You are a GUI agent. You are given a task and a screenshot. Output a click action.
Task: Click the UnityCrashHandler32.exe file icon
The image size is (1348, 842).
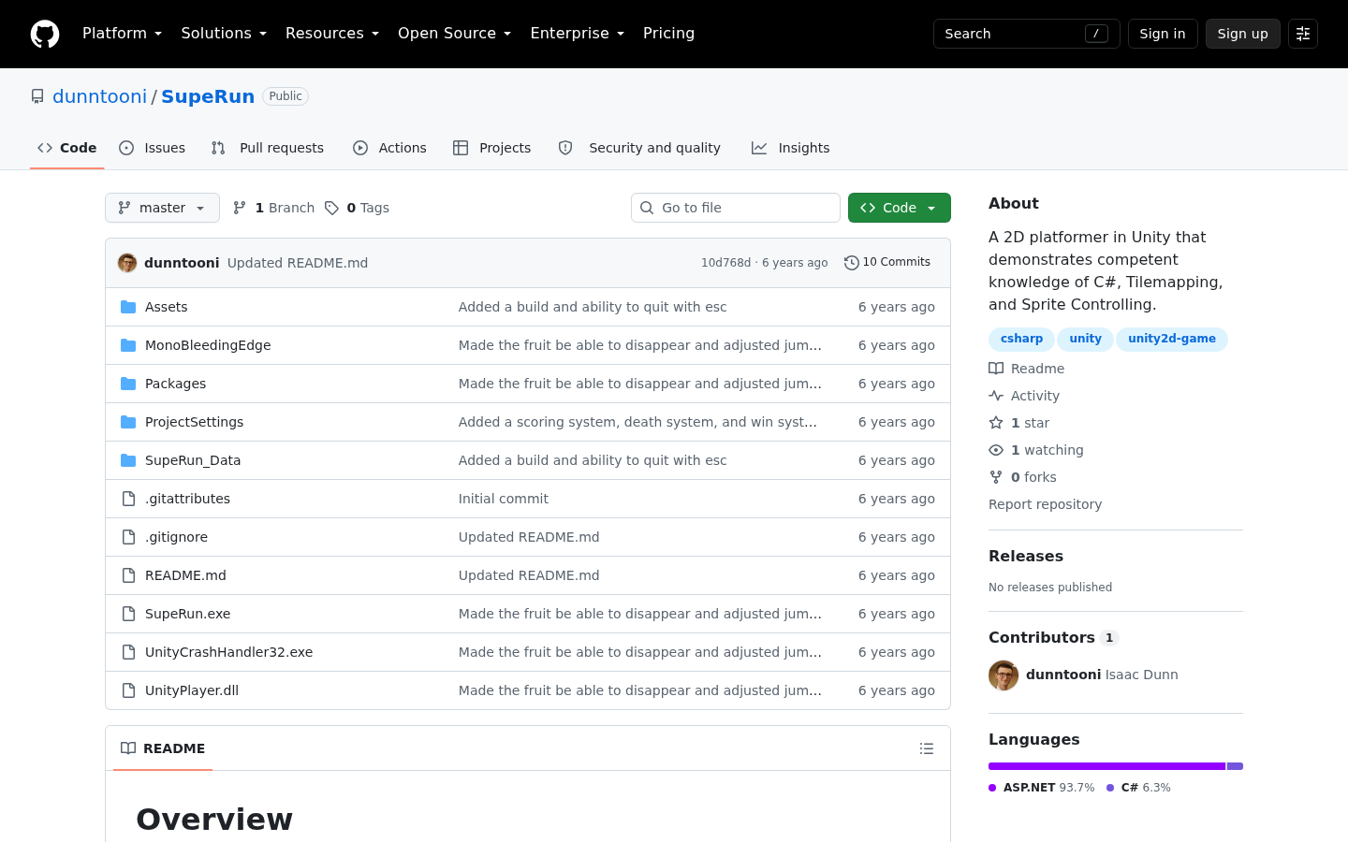click(128, 652)
